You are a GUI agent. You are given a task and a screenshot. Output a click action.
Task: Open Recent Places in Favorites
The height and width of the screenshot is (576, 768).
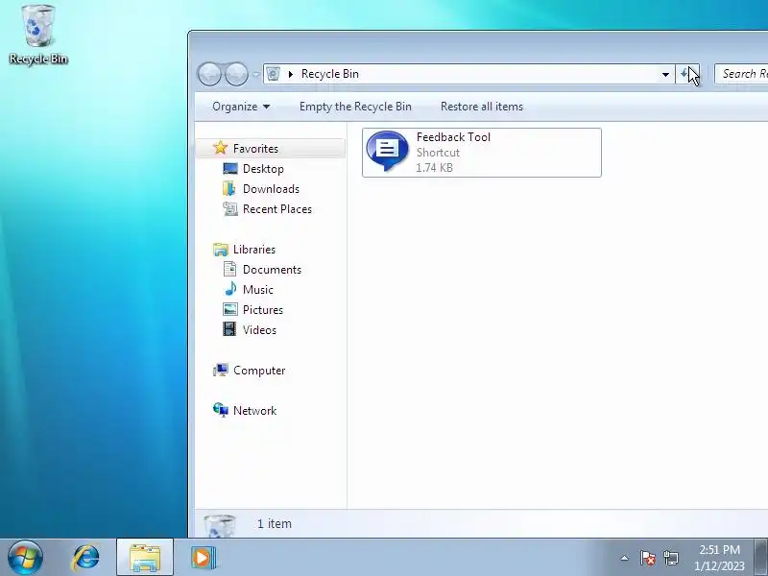(x=277, y=209)
